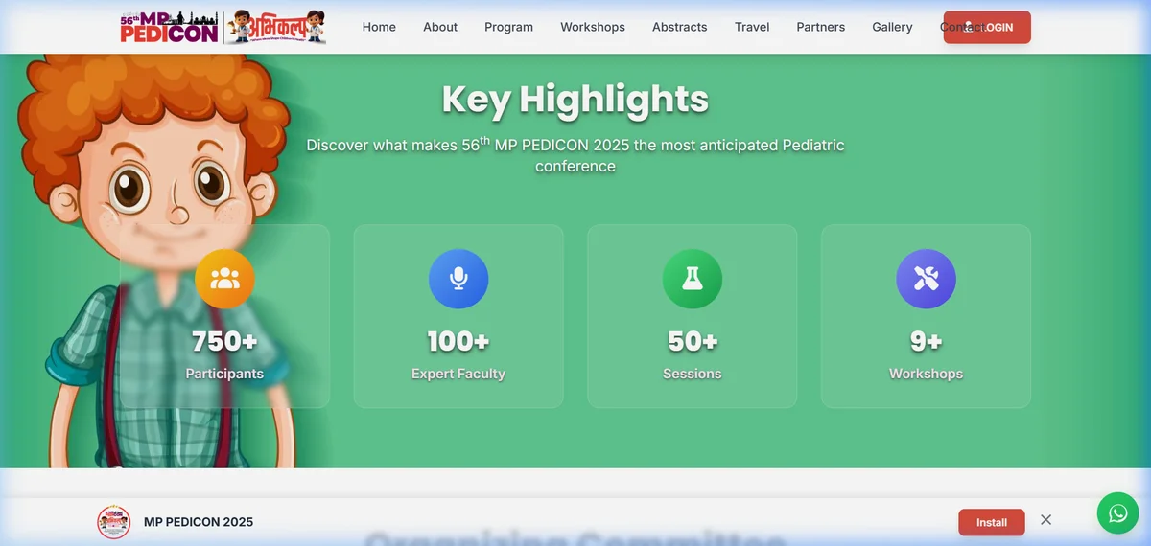
Task: Click the MP PEDICON 2025 banner title
Action: [199, 522]
